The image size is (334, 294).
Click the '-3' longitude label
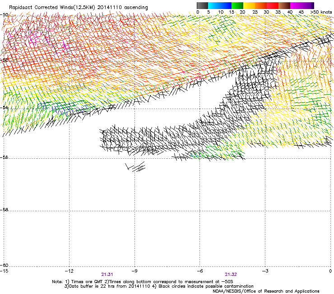click(x=265, y=271)
